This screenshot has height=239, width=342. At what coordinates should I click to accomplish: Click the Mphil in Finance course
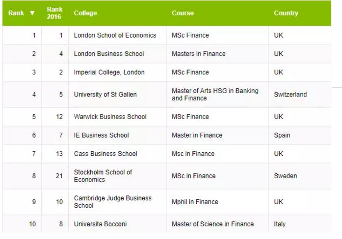click(x=195, y=202)
